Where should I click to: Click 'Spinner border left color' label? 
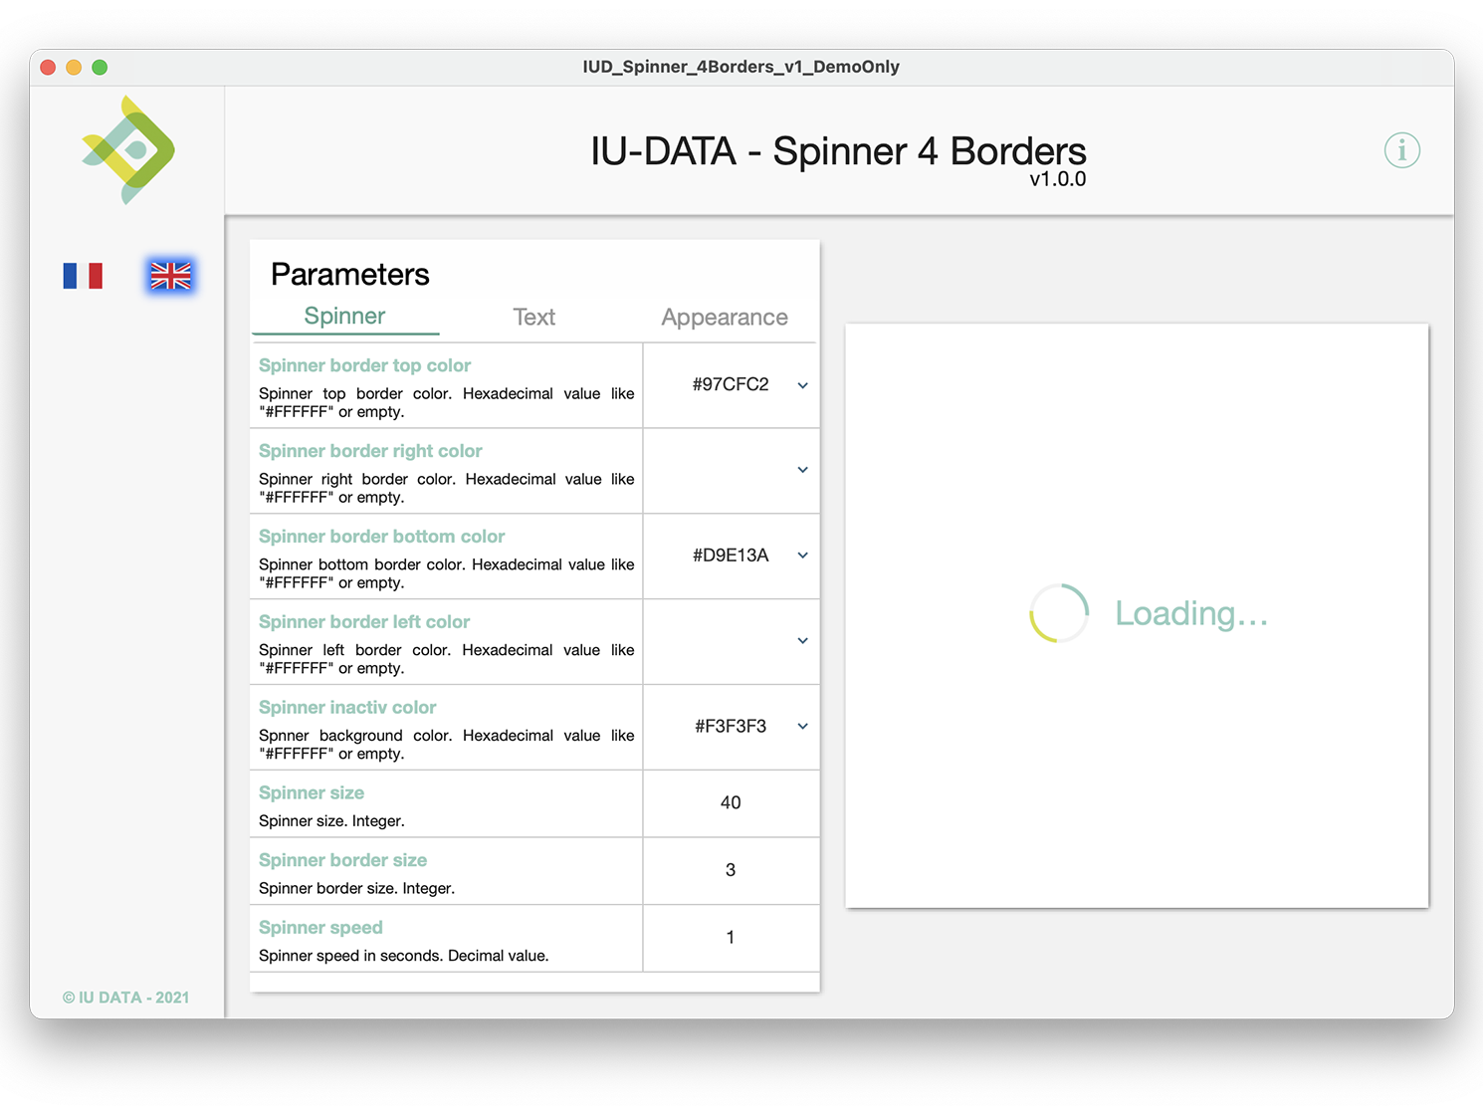tap(364, 622)
